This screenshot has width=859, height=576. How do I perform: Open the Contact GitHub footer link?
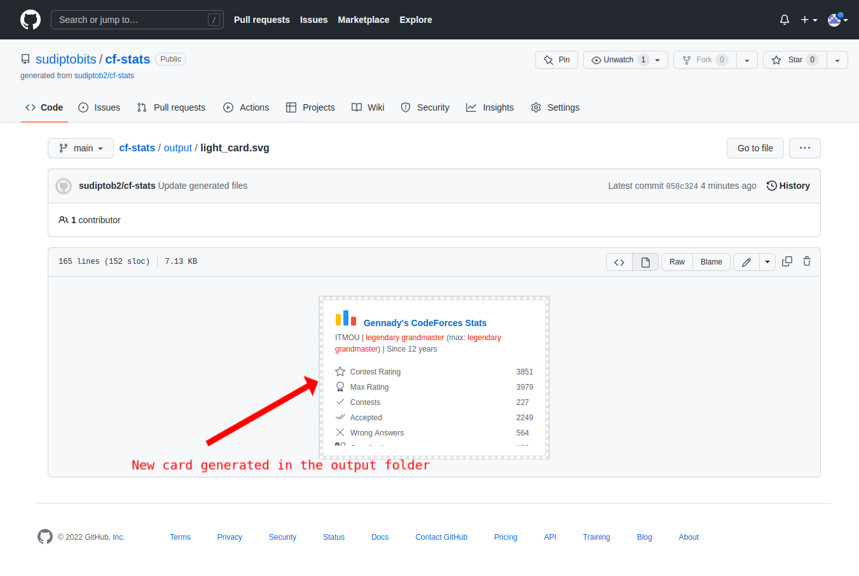click(441, 537)
